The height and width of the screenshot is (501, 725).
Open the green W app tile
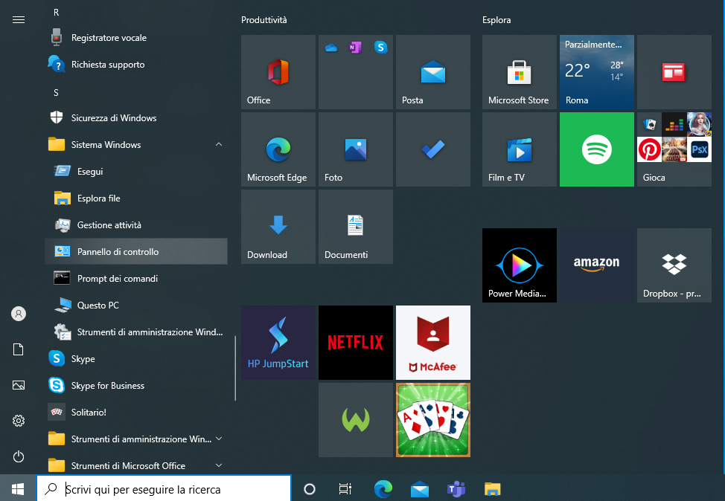coord(356,420)
